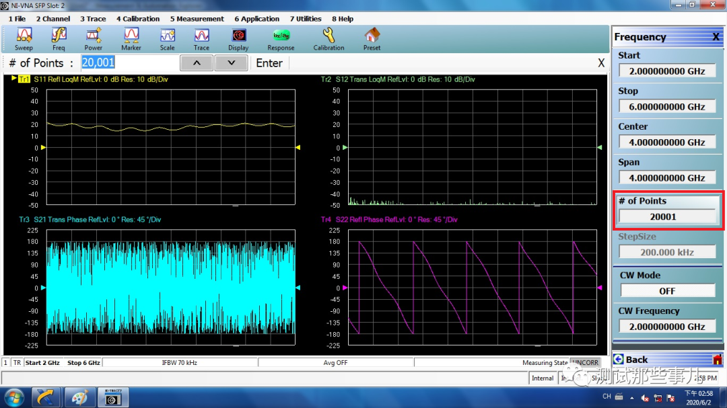The width and height of the screenshot is (727, 408).
Task: Select trace Tr2 S12 Trans LogM label
Action: point(398,79)
